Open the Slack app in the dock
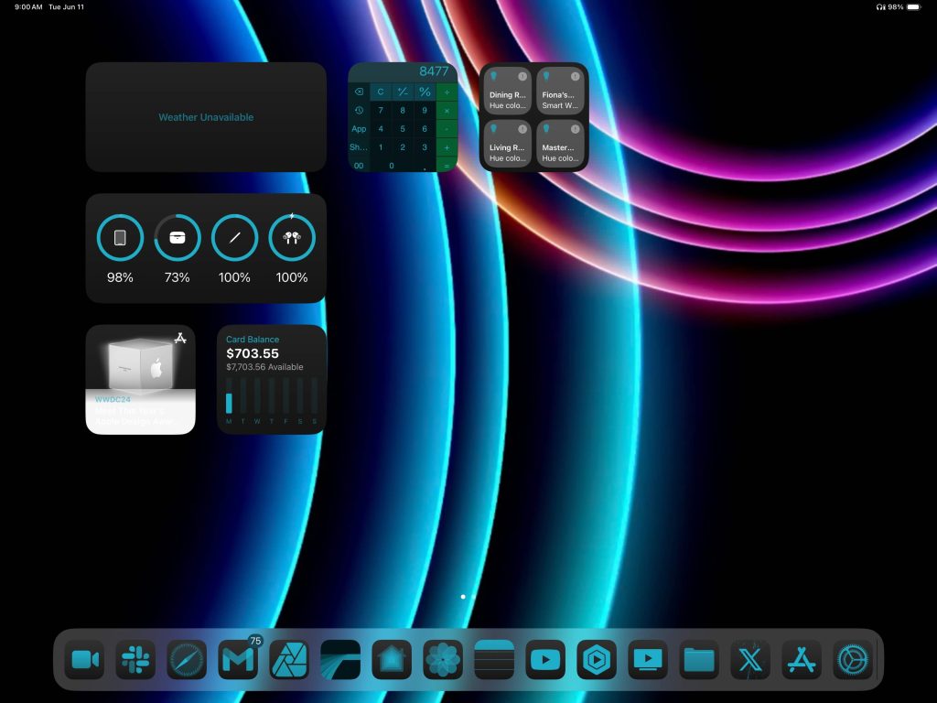 tap(135, 659)
